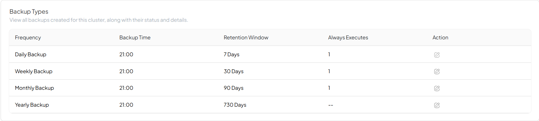Edit the Daily Backup settings
The width and height of the screenshot is (539, 121).
click(437, 55)
